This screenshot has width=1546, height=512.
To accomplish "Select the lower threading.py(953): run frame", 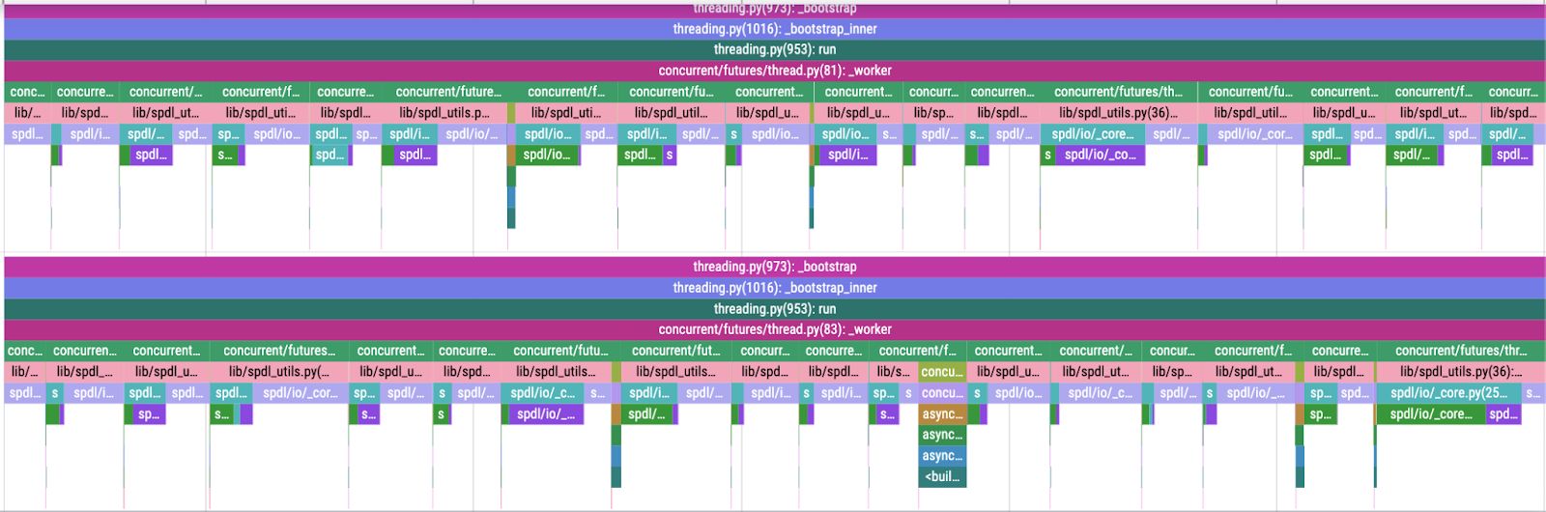I will 774,309.
